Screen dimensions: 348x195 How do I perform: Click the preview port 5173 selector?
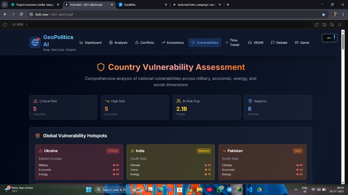click(x=18, y=25)
